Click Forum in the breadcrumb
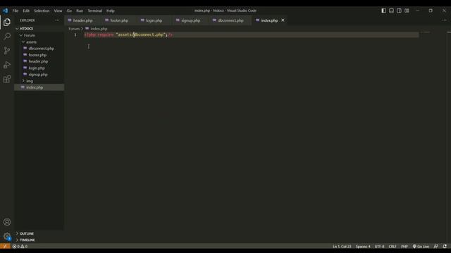The width and height of the screenshot is (451, 253). point(74,29)
